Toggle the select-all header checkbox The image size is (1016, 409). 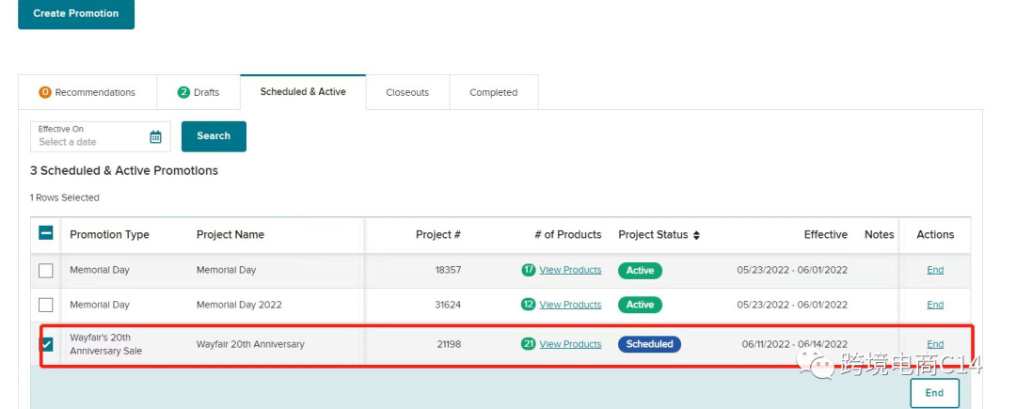pos(46,233)
